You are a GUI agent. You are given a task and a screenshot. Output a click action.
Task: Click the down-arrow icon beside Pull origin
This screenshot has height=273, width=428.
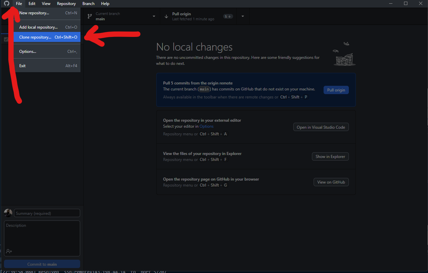166,16
